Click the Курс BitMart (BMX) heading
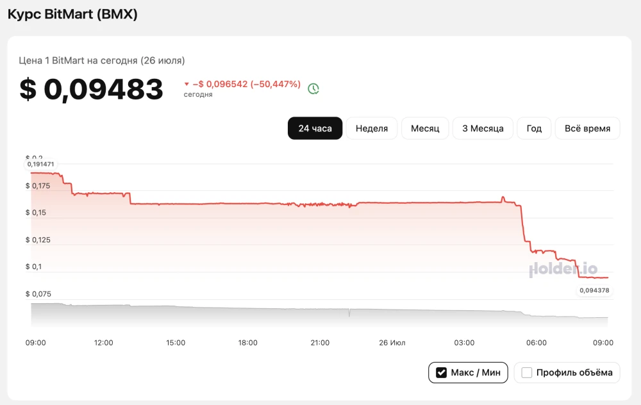641x405 pixels. pos(72,14)
